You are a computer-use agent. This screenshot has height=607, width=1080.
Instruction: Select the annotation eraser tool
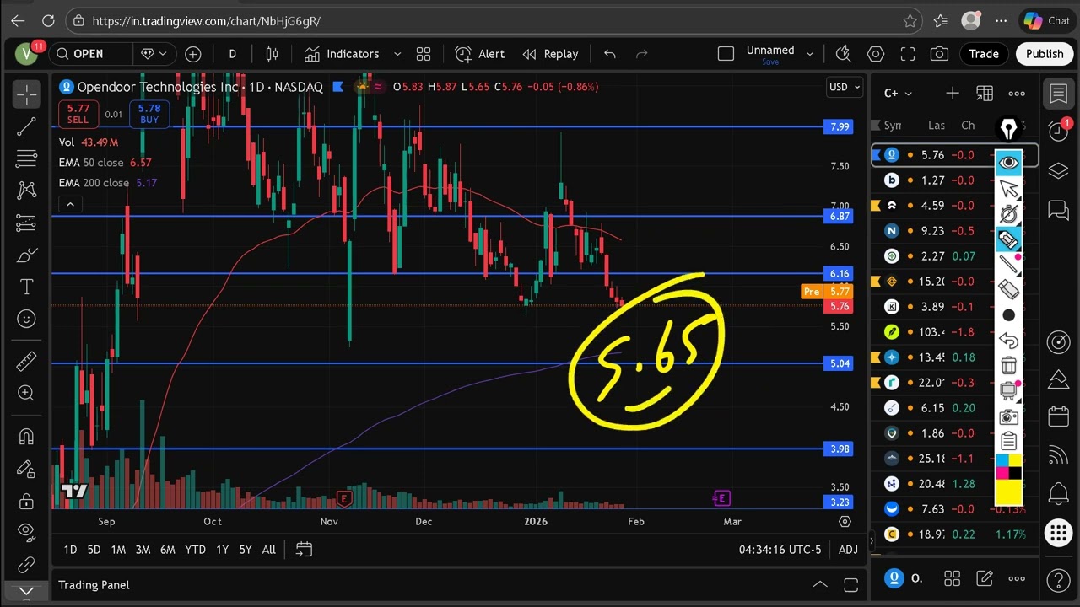(x=1008, y=289)
